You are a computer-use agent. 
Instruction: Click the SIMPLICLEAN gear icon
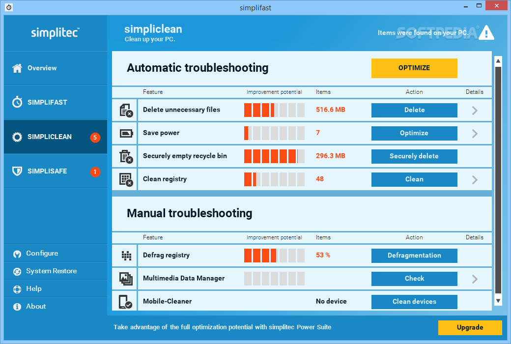click(17, 137)
